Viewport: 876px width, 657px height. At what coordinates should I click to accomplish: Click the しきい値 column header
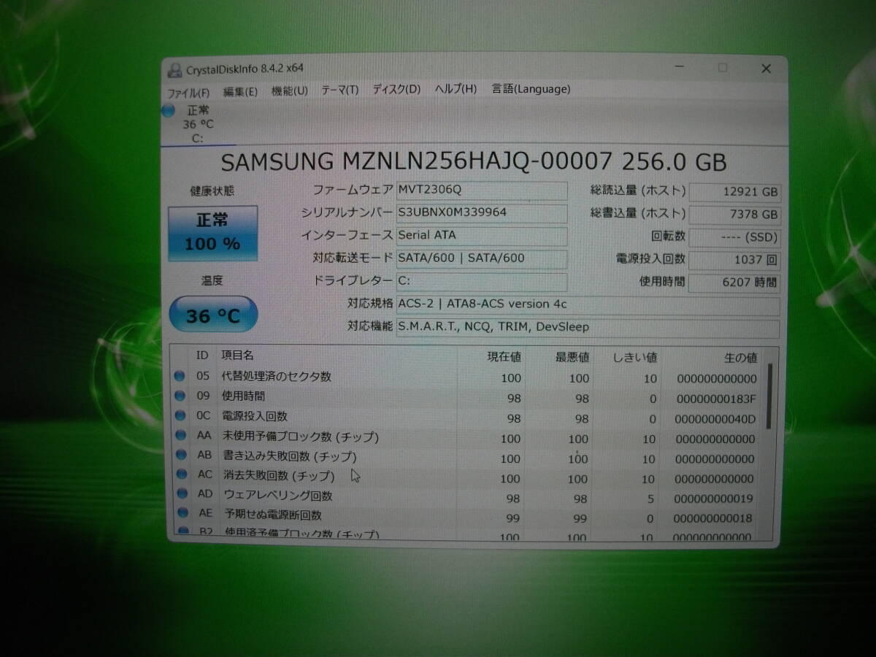(634, 358)
